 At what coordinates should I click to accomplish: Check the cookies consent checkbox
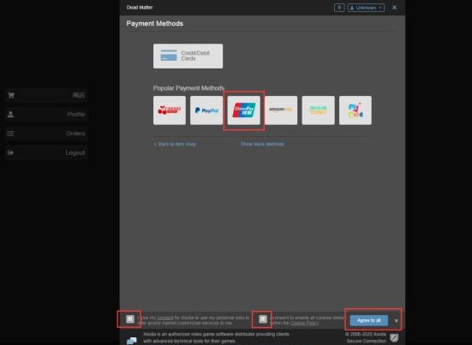[263, 318]
